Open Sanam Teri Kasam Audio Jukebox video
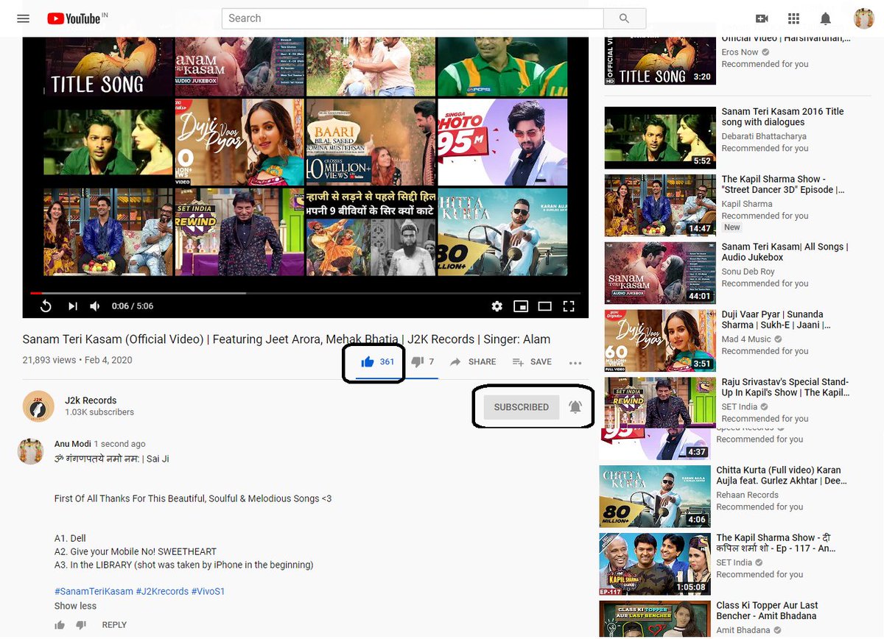Viewport: 884px width, 639px height. (785, 252)
